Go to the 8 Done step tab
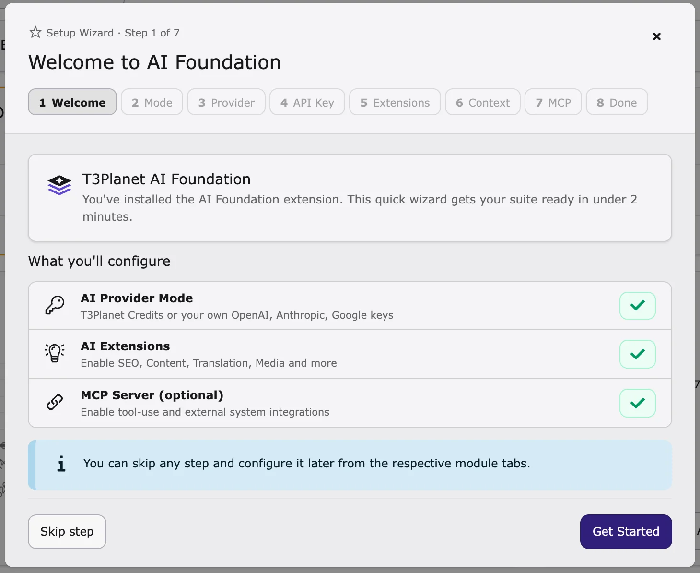The height and width of the screenshot is (573, 700). pos(617,102)
